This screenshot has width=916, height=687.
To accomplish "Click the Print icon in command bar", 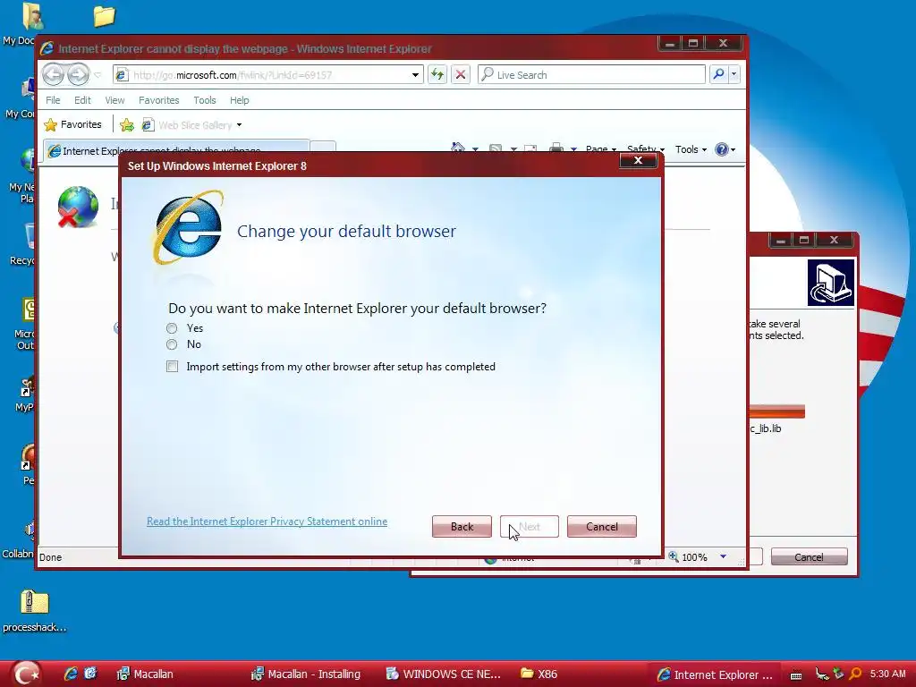I will [x=556, y=148].
